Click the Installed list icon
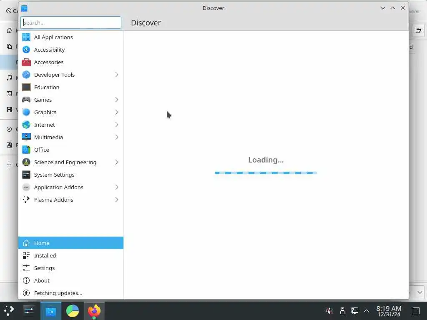427x320 pixels. tap(26, 255)
